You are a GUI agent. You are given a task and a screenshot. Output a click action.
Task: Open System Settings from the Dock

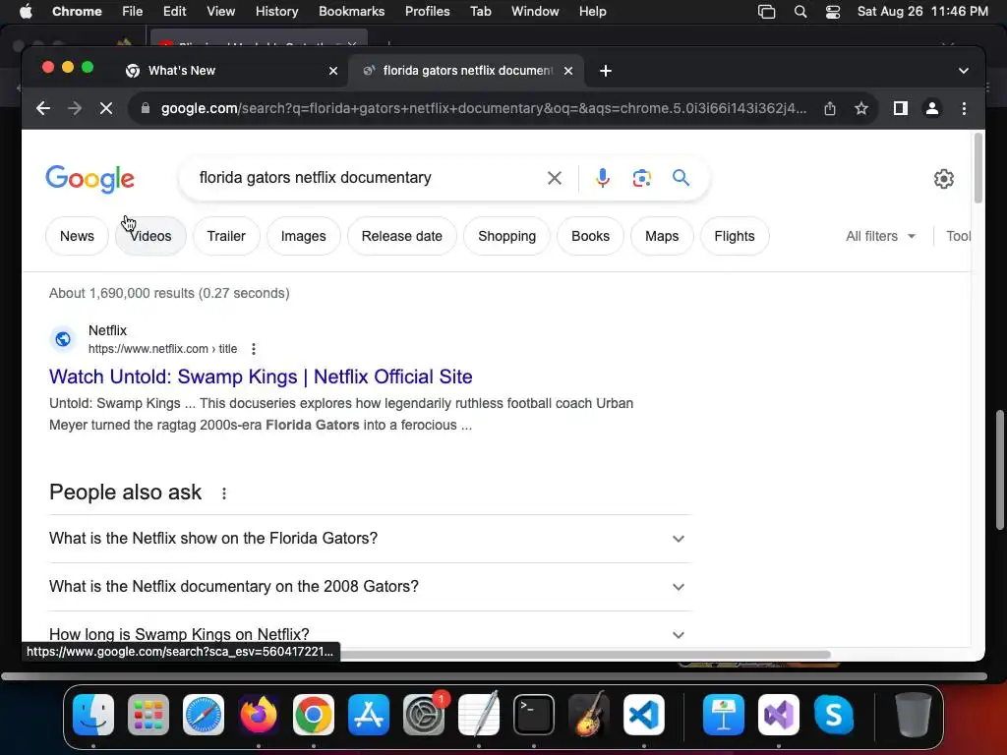pyautogui.click(x=424, y=715)
